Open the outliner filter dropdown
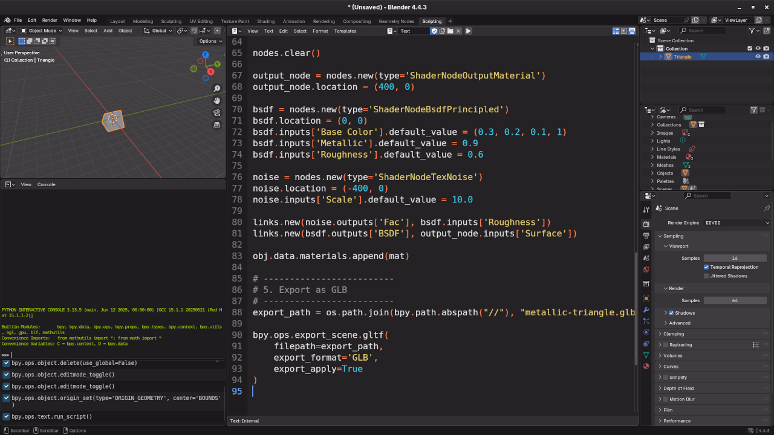 754,31
